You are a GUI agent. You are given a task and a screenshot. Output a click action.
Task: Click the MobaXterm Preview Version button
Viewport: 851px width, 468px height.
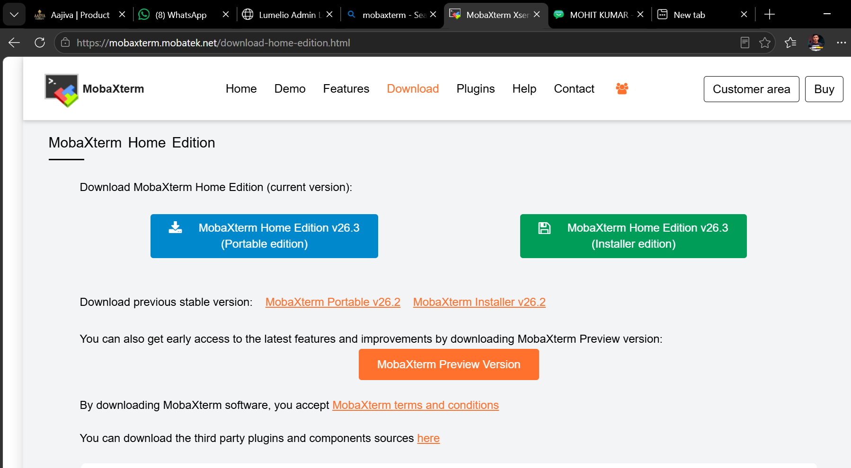tap(449, 364)
